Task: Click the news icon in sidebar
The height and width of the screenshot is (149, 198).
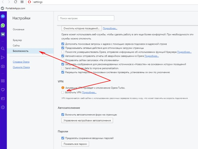Action: point(3,98)
